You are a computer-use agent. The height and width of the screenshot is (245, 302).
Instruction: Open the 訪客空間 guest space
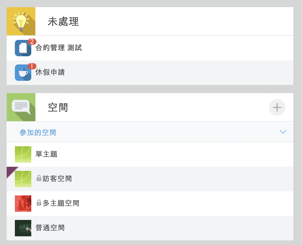click(57, 179)
